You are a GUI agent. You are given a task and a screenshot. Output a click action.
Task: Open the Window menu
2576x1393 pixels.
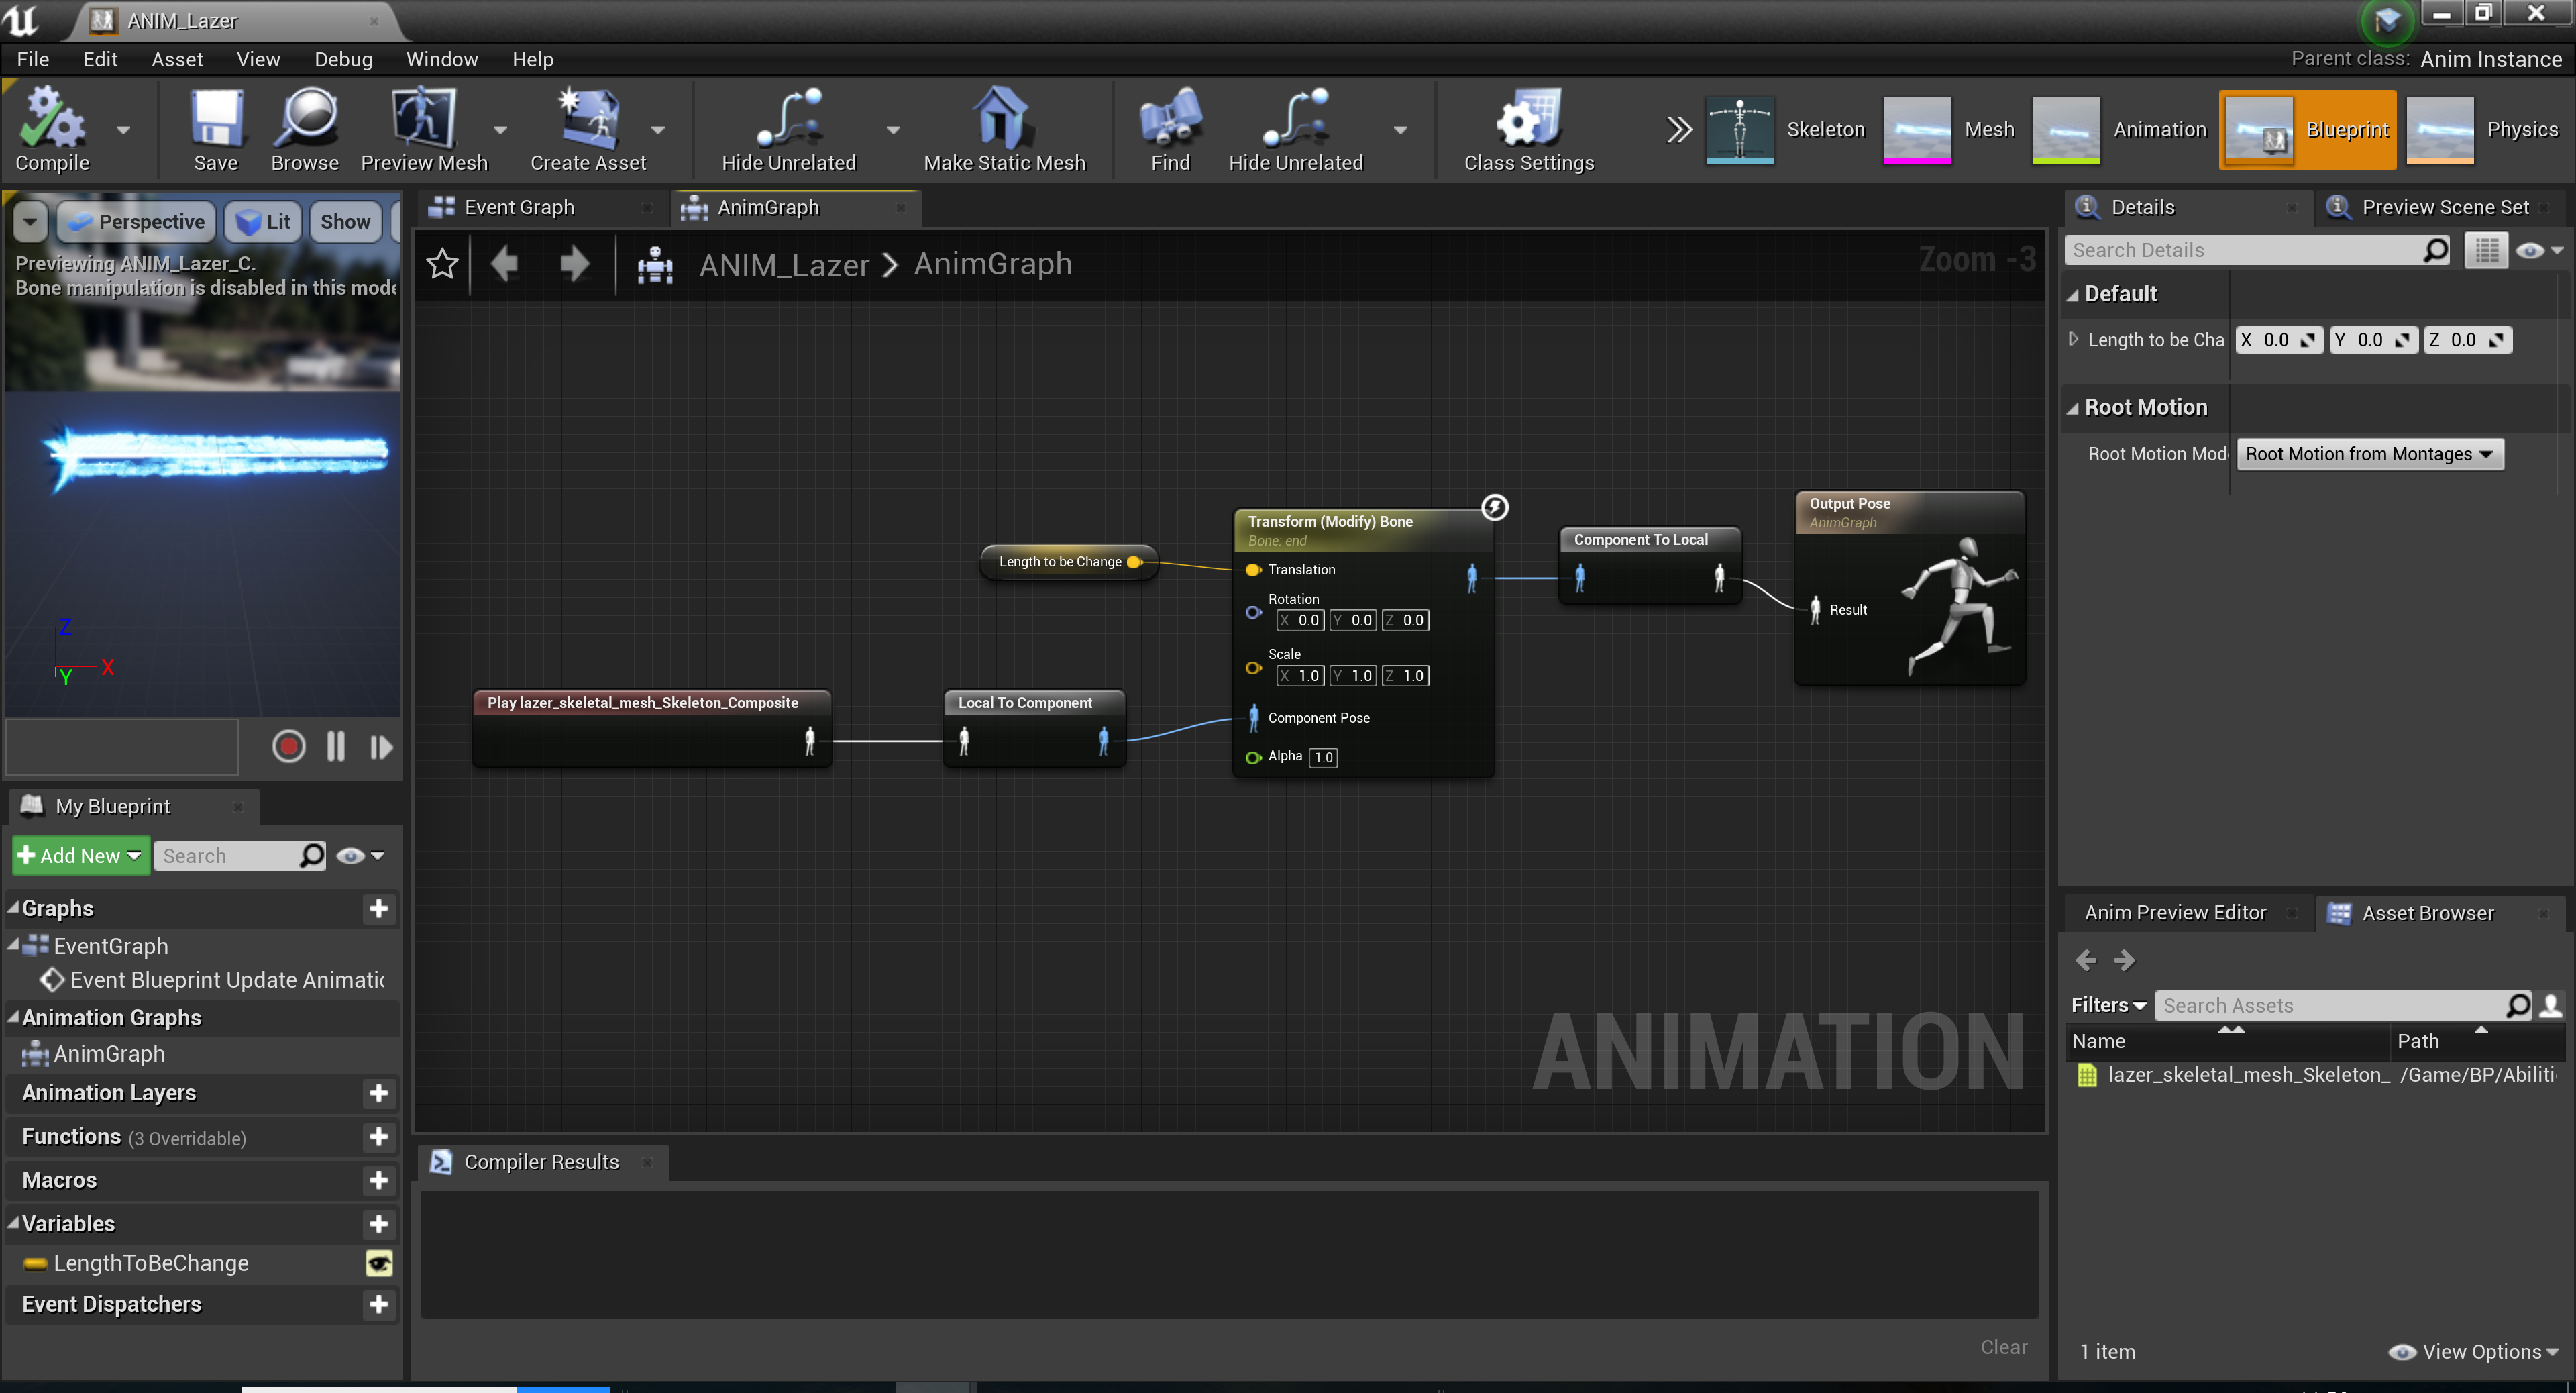pyautogui.click(x=442, y=59)
